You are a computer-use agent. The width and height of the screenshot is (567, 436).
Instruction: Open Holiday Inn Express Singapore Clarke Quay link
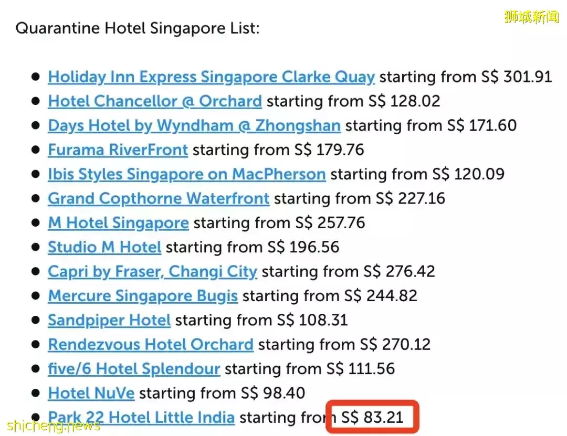click(x=212, y=77)
